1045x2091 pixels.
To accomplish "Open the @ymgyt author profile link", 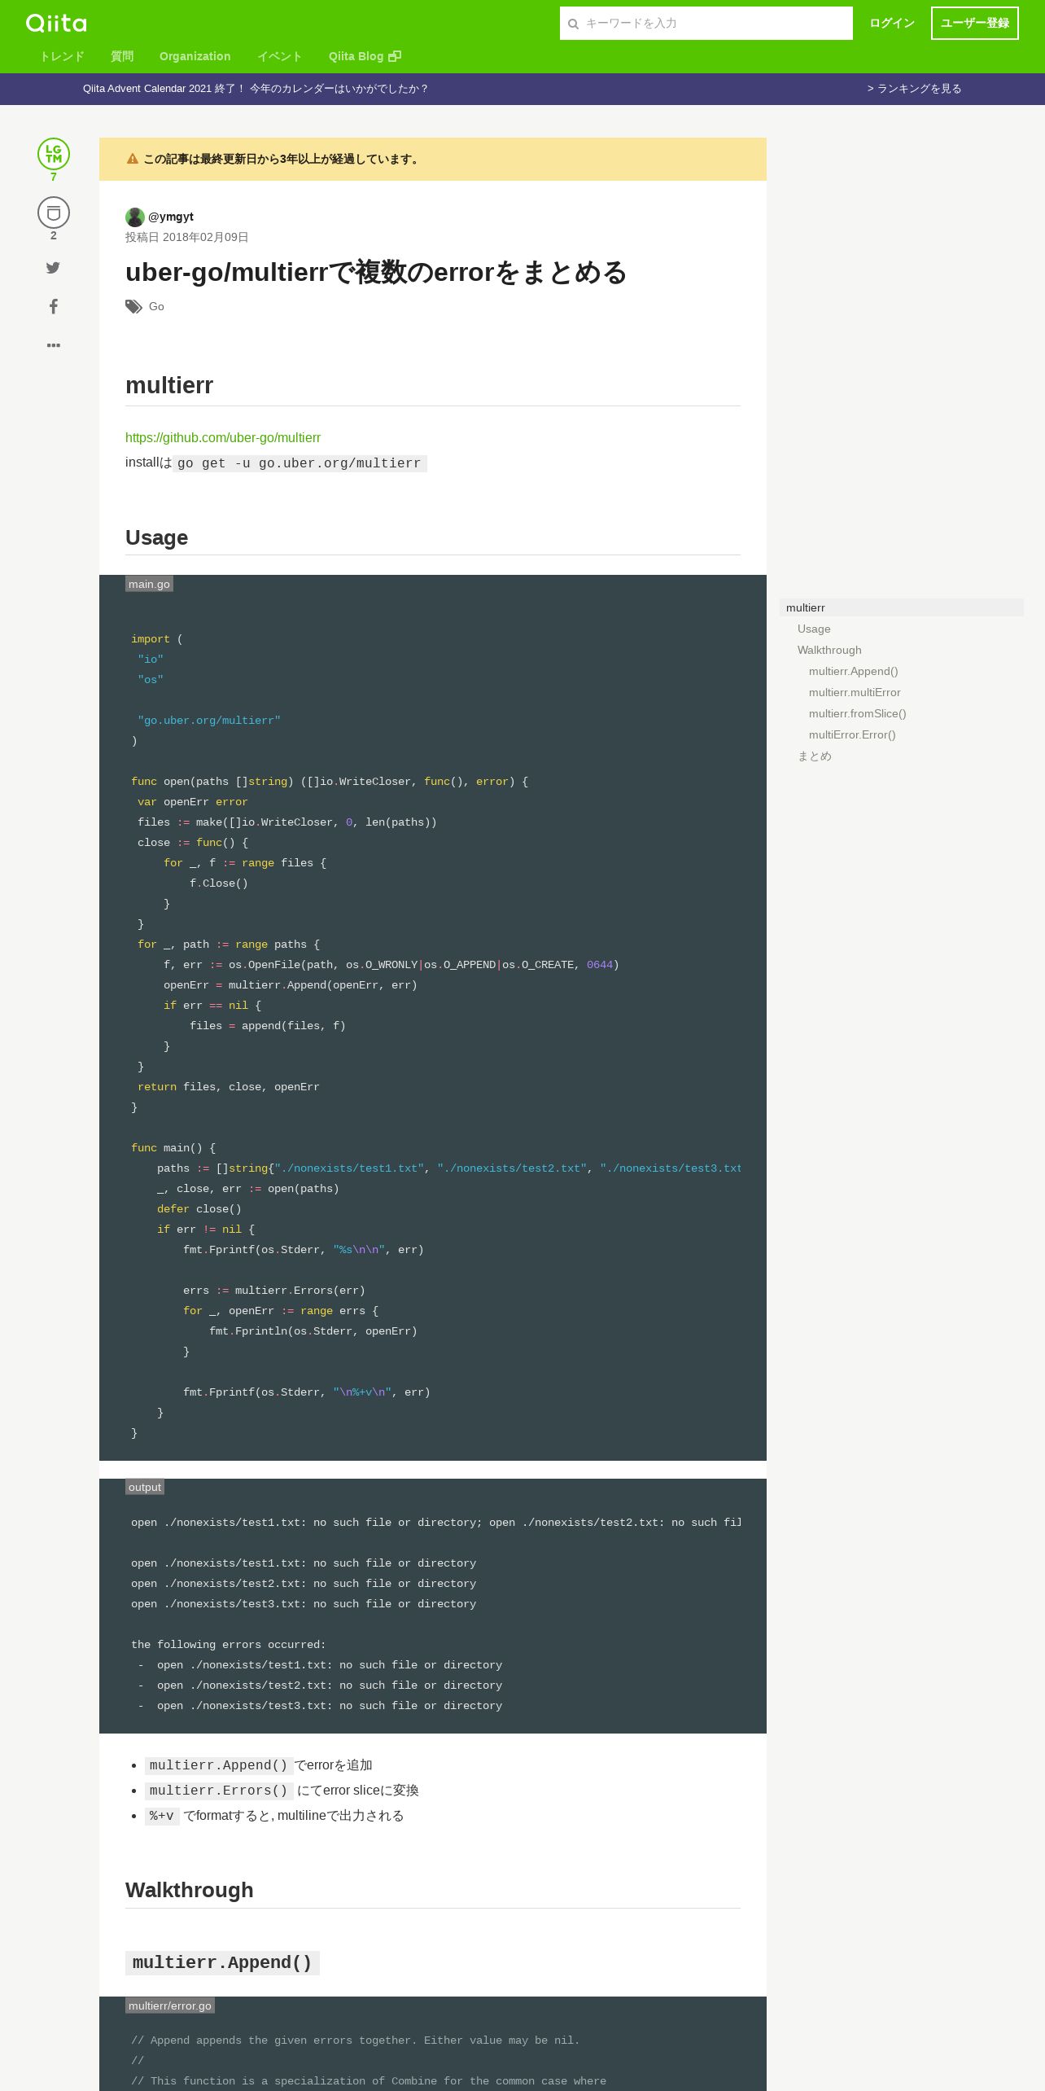I will pyautogui.click(x=171, y=217).
